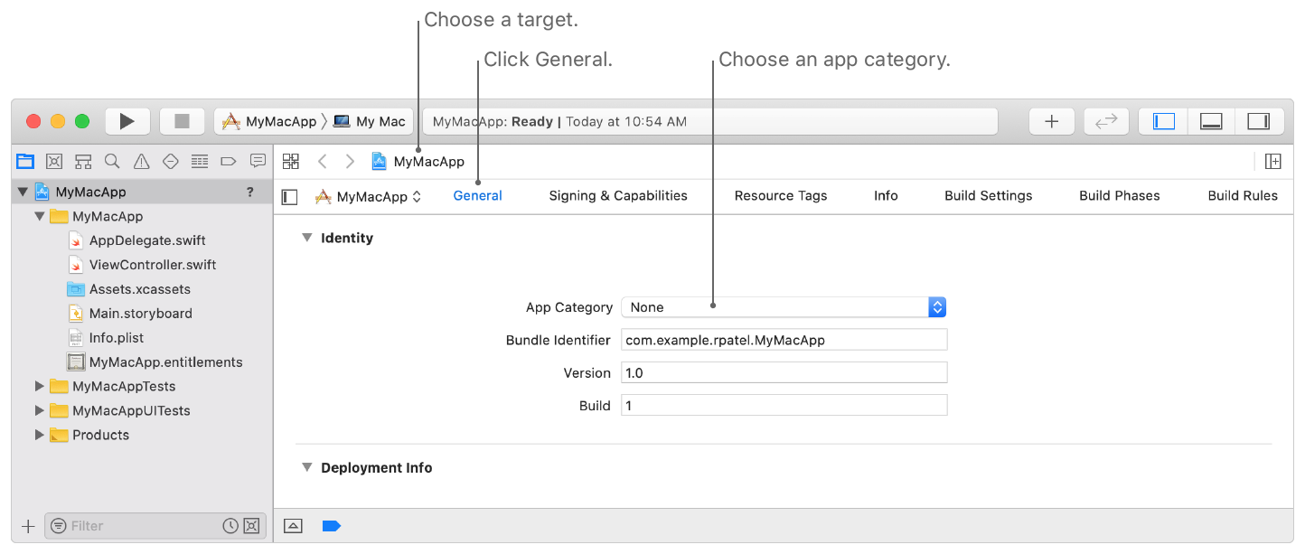
Task: Open the Source Control navigator
Action: [54, 162]
